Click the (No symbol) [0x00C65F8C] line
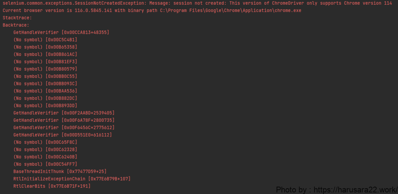398x194 pixels. point(45,142)
